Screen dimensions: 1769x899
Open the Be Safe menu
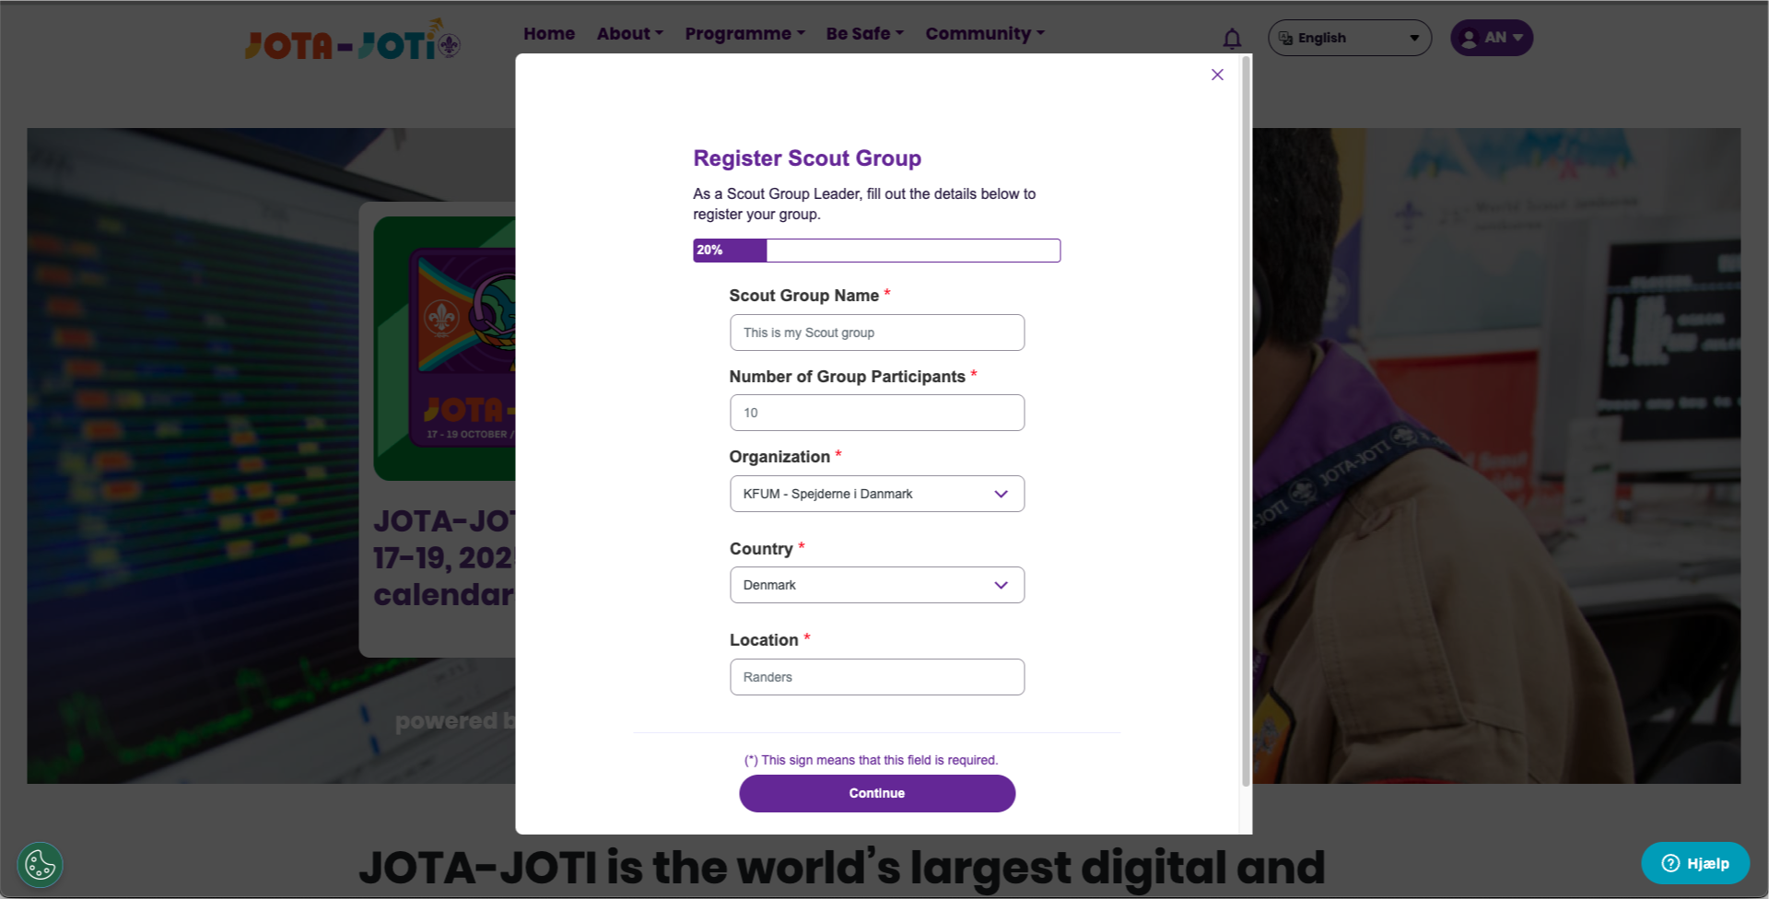click(865, 33)
